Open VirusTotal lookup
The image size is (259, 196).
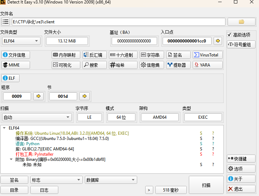tap(208, 55)
